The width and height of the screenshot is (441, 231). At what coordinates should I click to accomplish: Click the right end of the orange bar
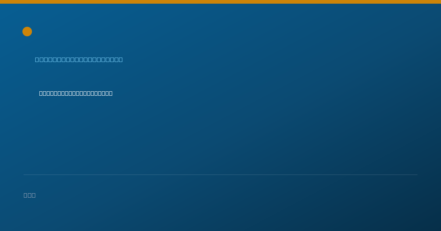pos(440,2)
